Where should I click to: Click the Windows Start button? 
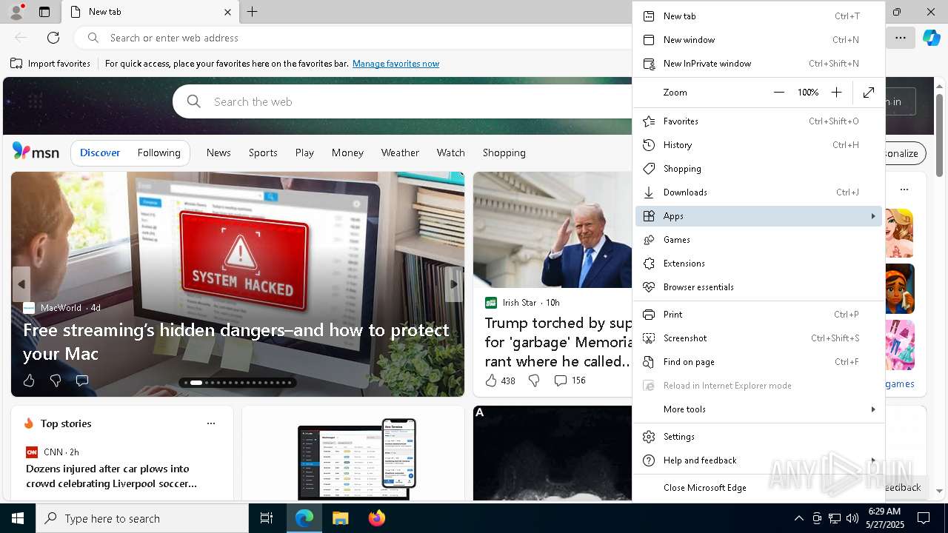[18, 518]
